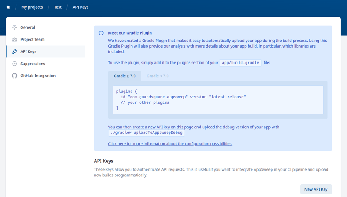Click the General gear icon

pyautogui.click(x=14, y=27)
